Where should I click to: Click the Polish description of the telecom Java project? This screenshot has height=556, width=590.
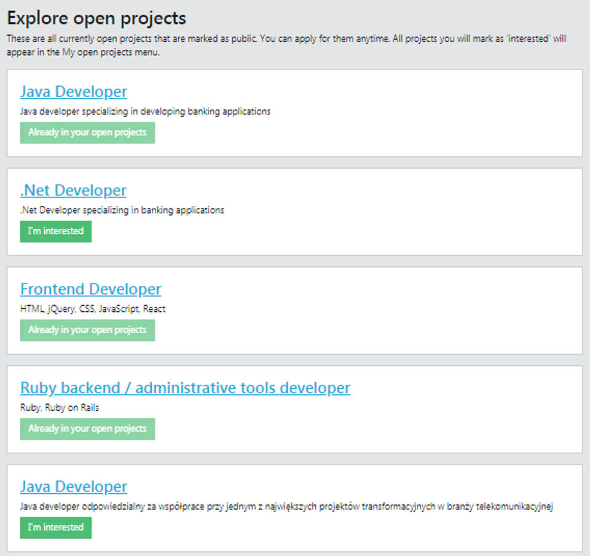tap(286, 507)
